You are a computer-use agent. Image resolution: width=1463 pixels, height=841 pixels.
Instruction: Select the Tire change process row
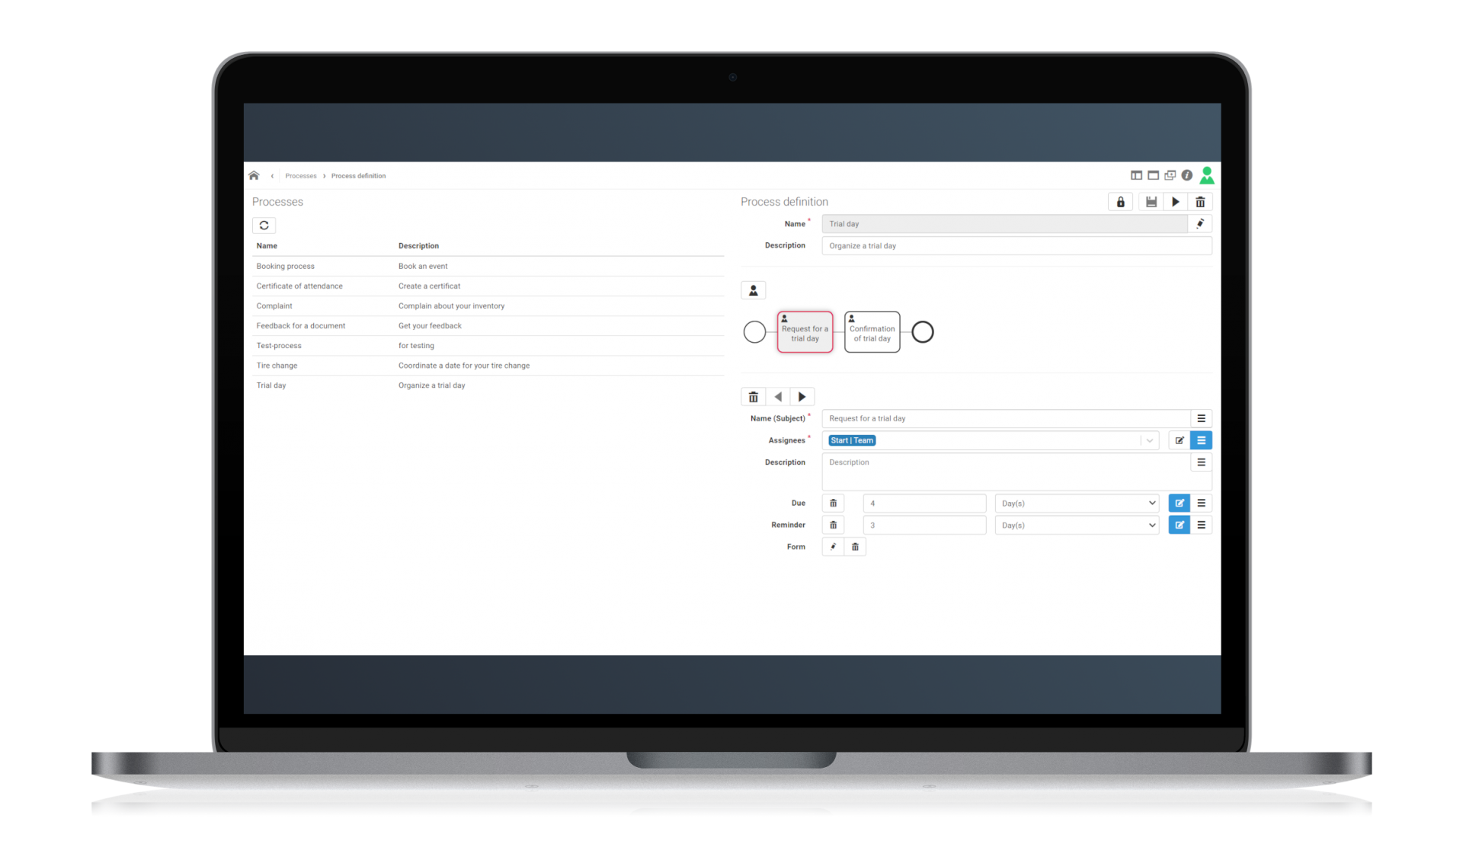click(x=488, y=366)
